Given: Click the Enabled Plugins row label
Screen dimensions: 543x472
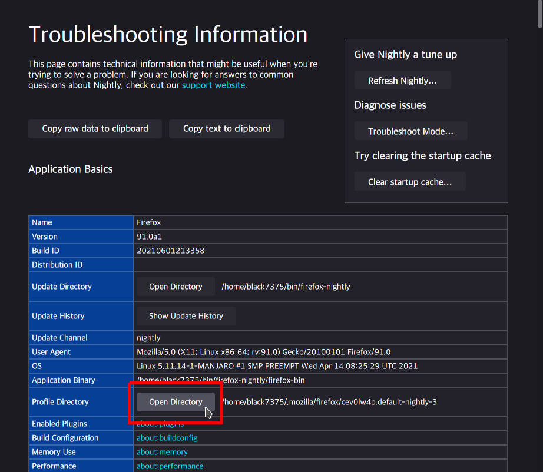Looking at the screenshot, I should point(59,424).
